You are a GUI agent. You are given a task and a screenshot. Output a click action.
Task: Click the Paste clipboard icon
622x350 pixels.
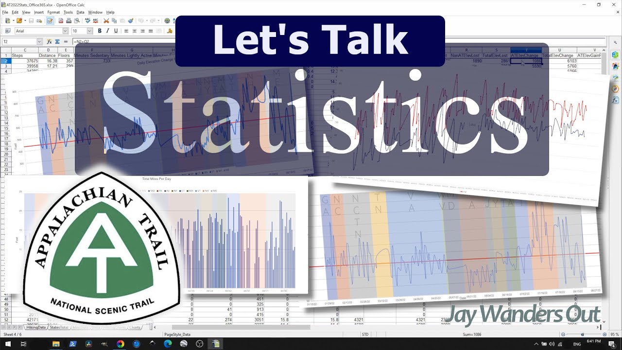[122, 21]
